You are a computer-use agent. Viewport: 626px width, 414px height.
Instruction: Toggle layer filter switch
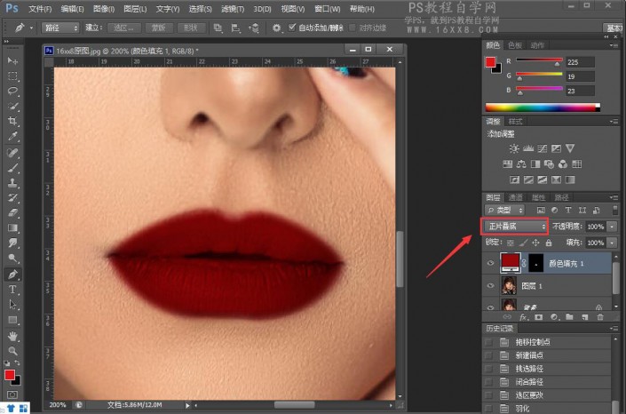(x=614, y=210)
